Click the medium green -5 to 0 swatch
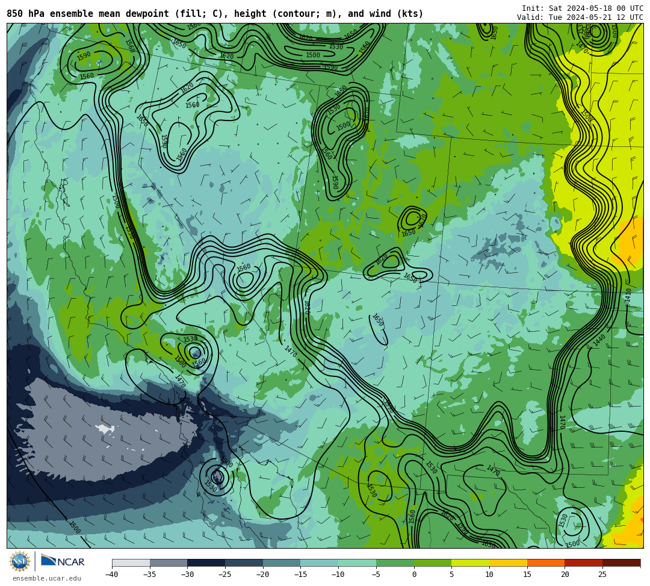 395,563
